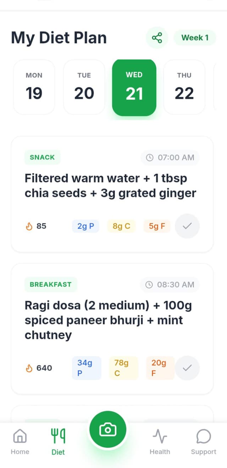Screen dimensions: 227x468
Task: Tap the Diet fork and knife icon
Action: (58, 436)
